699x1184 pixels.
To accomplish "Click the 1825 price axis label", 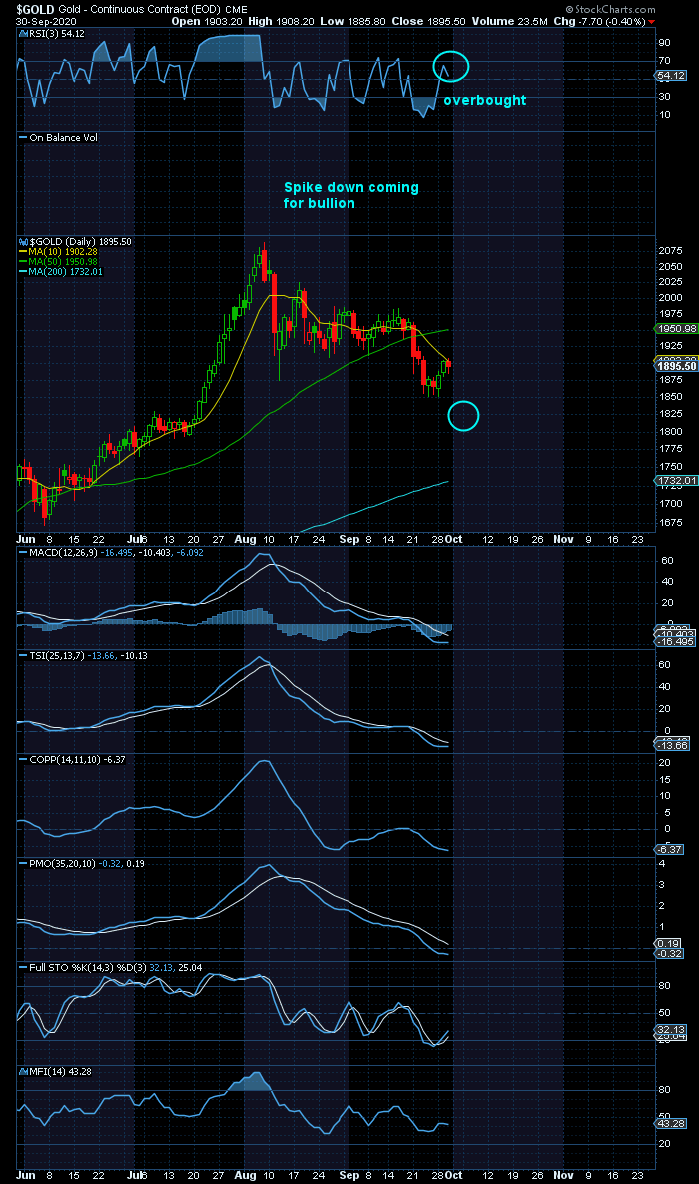I will click(673, 414).
